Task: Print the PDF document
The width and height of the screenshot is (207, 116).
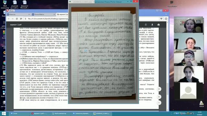Action: 158,25
